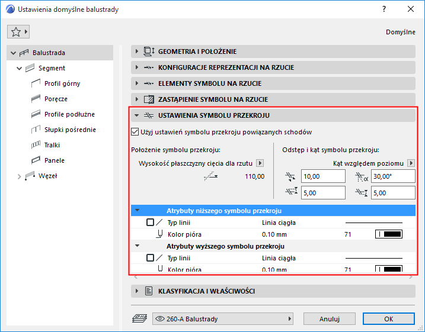Collapse the Balustrada tree node
The height and width of the screenshot is (332, 425).
point(13,53)
